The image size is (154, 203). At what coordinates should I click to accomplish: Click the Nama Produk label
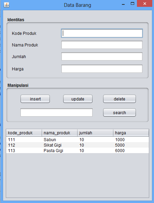pyautogui.click(x=25, y=45)
